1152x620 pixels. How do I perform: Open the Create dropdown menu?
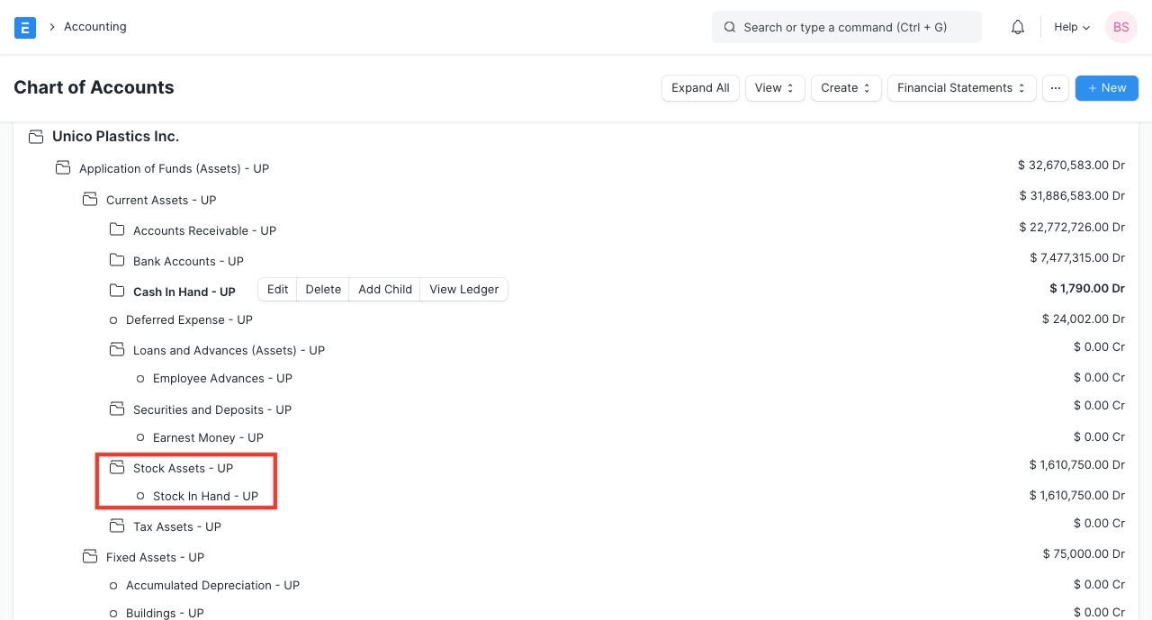845,88
